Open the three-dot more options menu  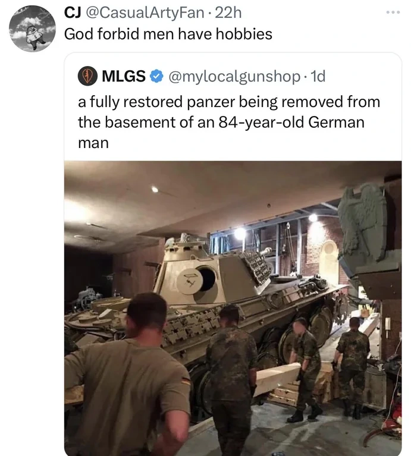[393, 12]
